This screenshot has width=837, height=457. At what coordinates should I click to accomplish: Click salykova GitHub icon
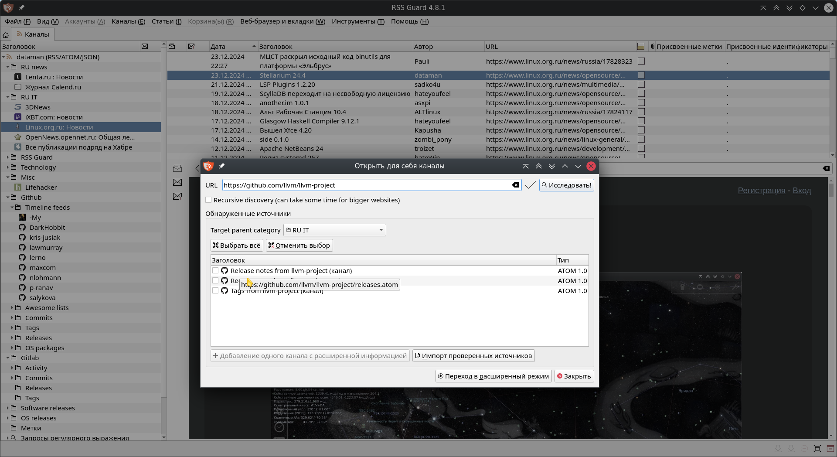click(22, 298)
